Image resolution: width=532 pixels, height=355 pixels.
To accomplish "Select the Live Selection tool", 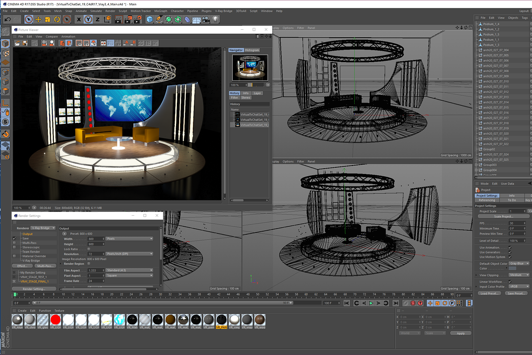I will pyautogui.click(x=29, y=20).
